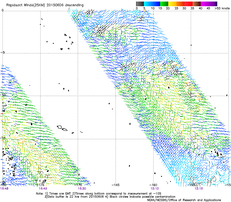Image resolution: width=231 pixels, height=202 pixels.
Task: Click the legend tick label '25'
Action: tap(176, 8)
